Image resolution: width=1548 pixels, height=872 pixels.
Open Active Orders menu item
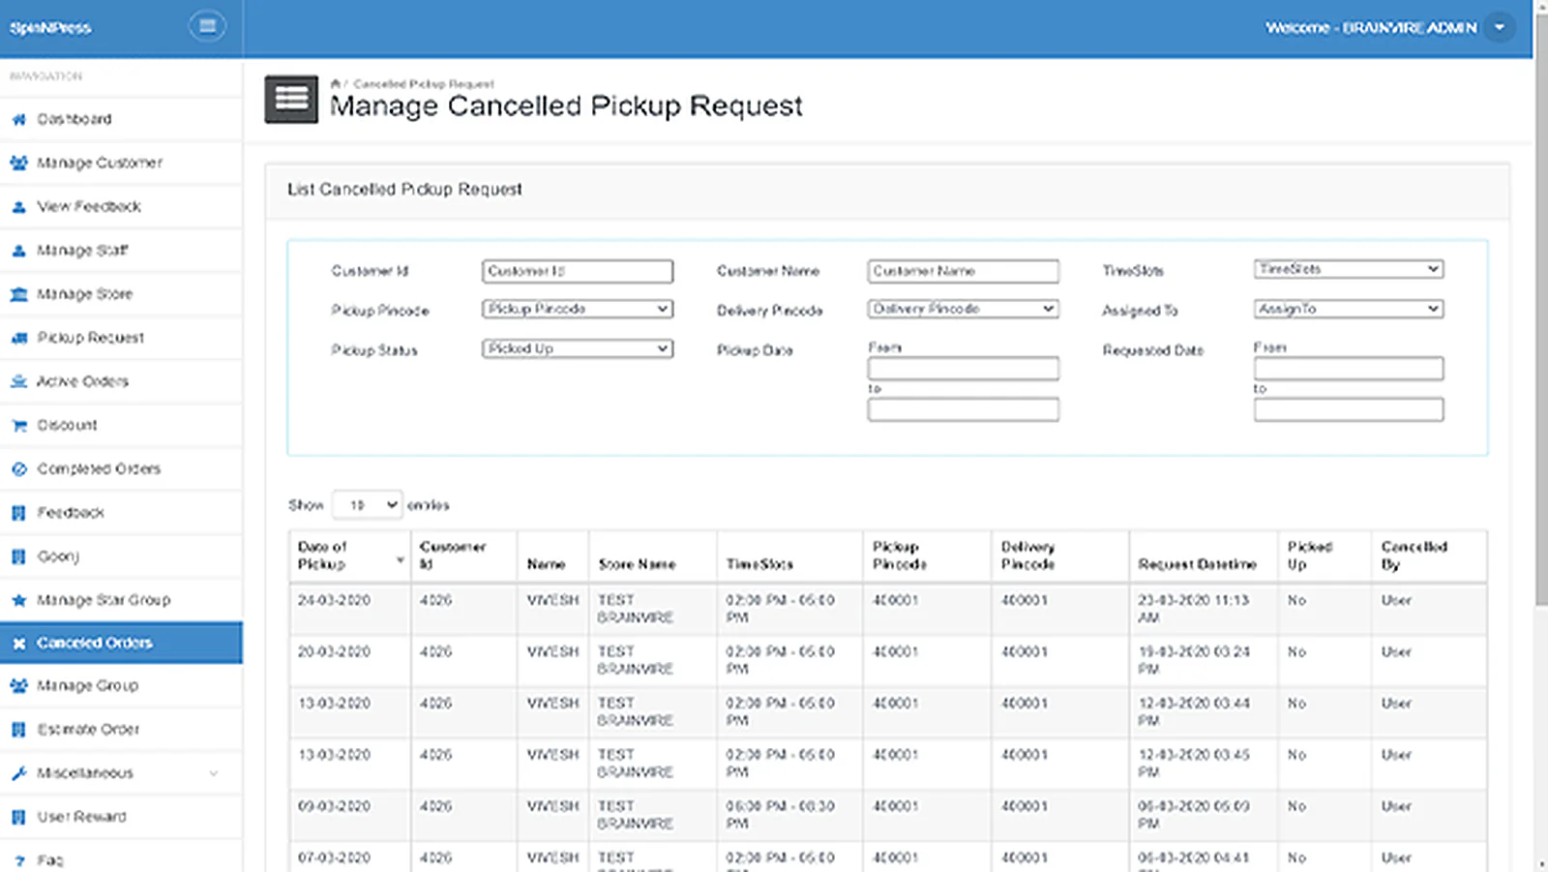(x=121, y=381)
